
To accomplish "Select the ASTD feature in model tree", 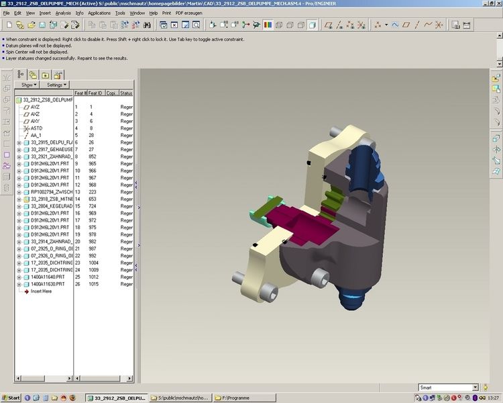I will tap(36, 128).
